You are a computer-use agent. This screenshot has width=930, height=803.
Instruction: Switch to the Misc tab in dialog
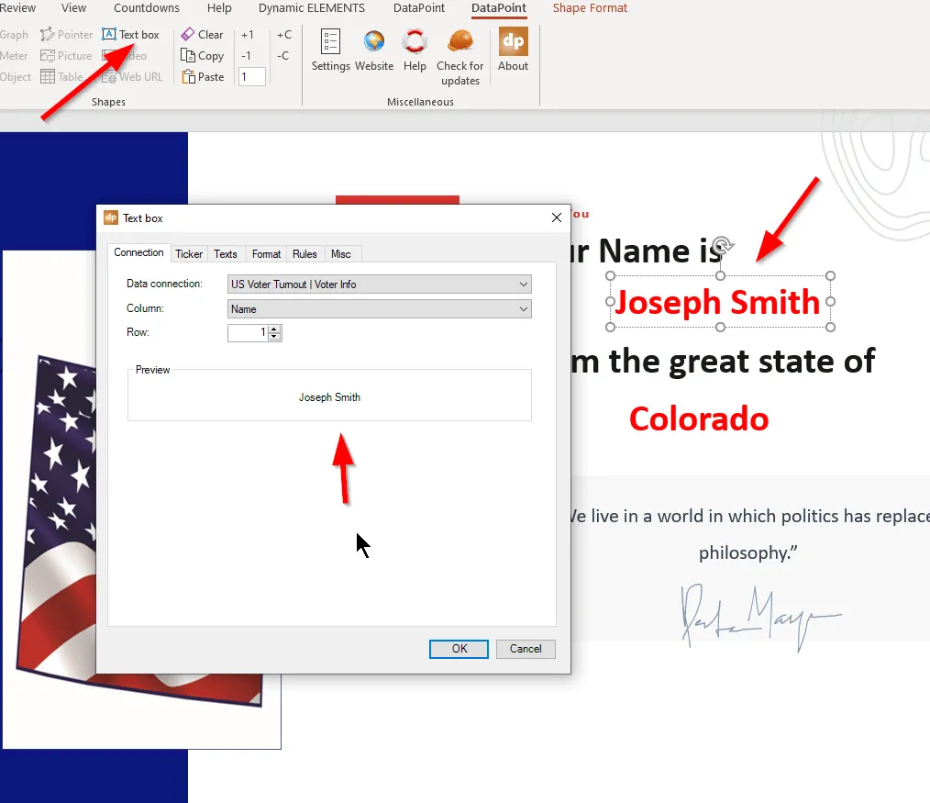point(341,254)
